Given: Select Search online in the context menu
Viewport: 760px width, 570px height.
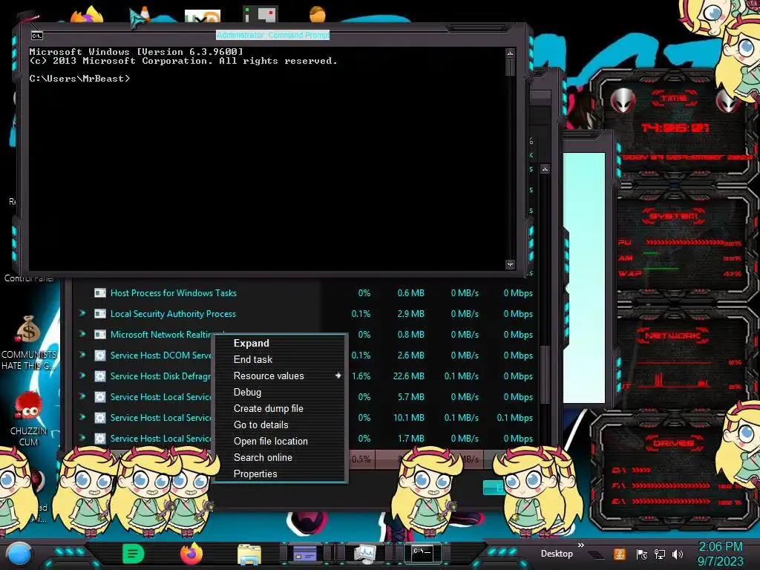Looking at the screenshot, I should click(263, 457).
